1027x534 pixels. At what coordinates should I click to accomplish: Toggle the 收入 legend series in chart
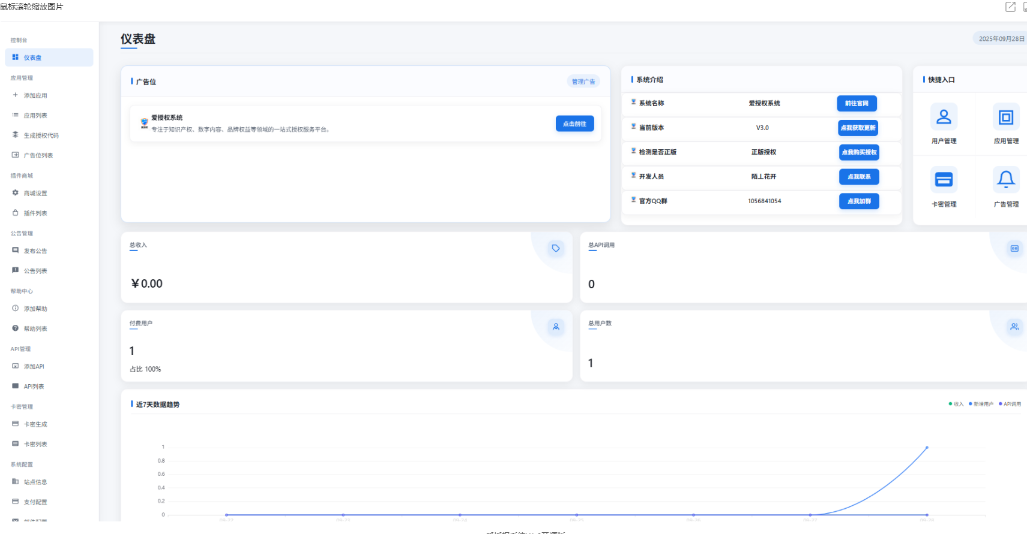956,404
